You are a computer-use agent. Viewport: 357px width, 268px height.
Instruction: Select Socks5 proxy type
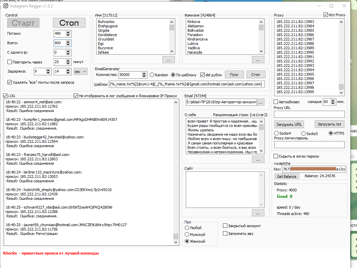pos(303,133)
